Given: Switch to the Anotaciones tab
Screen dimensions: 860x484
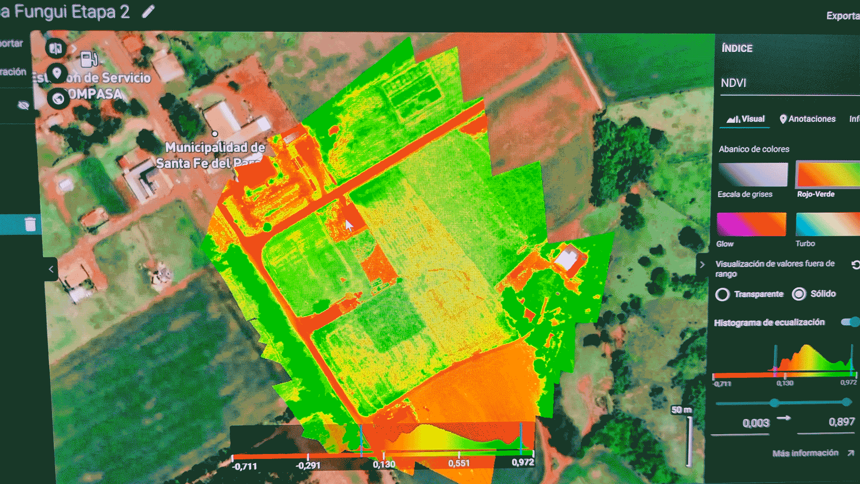Looking at the screenshot, I should 808,119.
